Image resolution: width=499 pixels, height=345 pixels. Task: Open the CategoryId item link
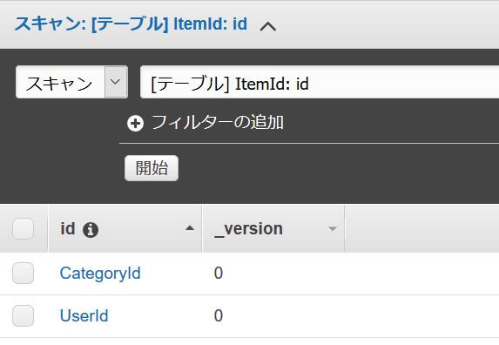[x=100, y=274]
